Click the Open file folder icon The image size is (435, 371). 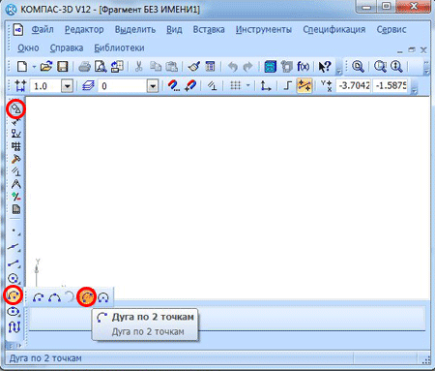coord(46,67)
